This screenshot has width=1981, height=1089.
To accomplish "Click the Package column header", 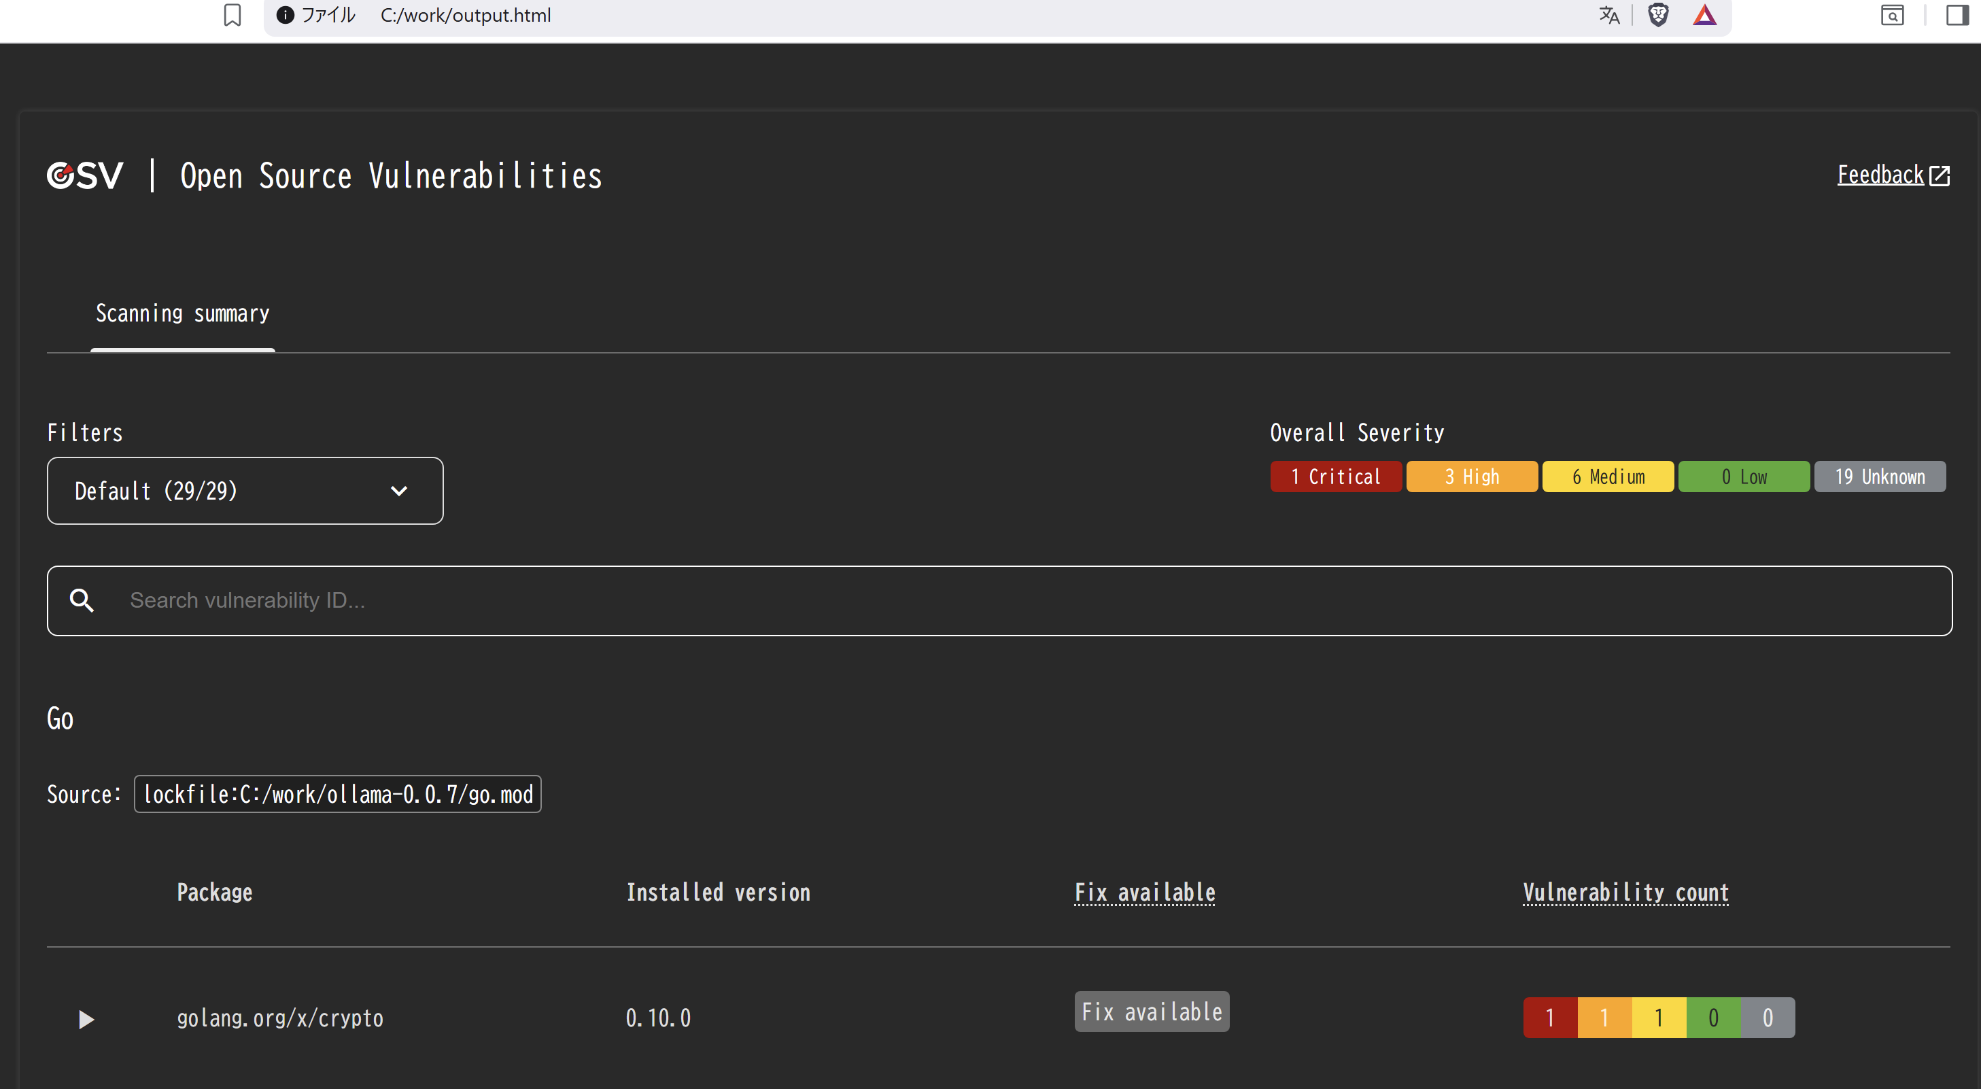I will pyautogui.click(x=215, y=892).
